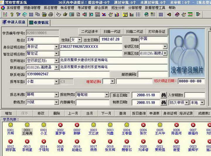The image size is (211, 156).
Task: Click the colorful books bar chart icon
Action: [117, 14]
